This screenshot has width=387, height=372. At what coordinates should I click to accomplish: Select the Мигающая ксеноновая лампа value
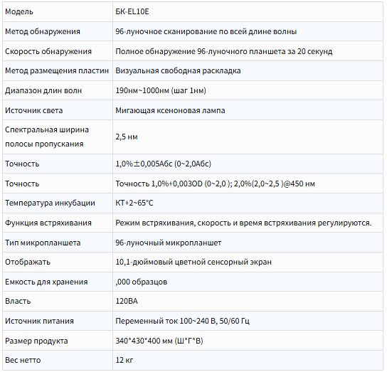[x=170, y=110]
